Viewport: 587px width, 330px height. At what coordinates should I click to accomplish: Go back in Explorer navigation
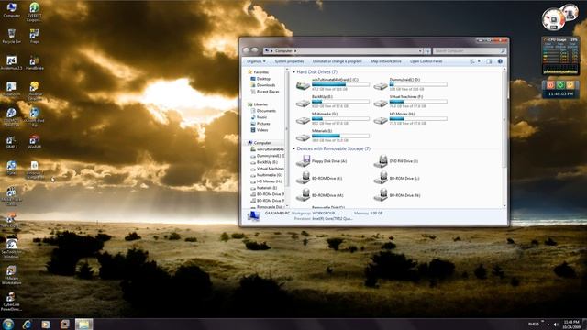[x=247, y=50]
